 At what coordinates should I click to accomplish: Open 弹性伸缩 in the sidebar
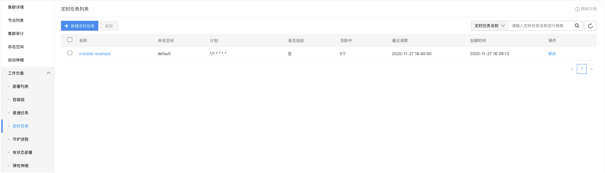tap(21, 166)
